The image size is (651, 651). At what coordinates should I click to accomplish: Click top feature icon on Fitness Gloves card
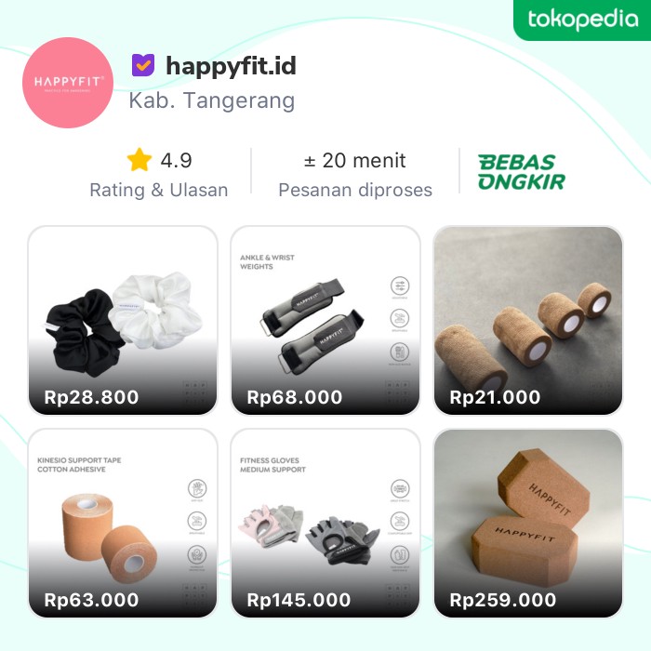(x=400, y=488)
